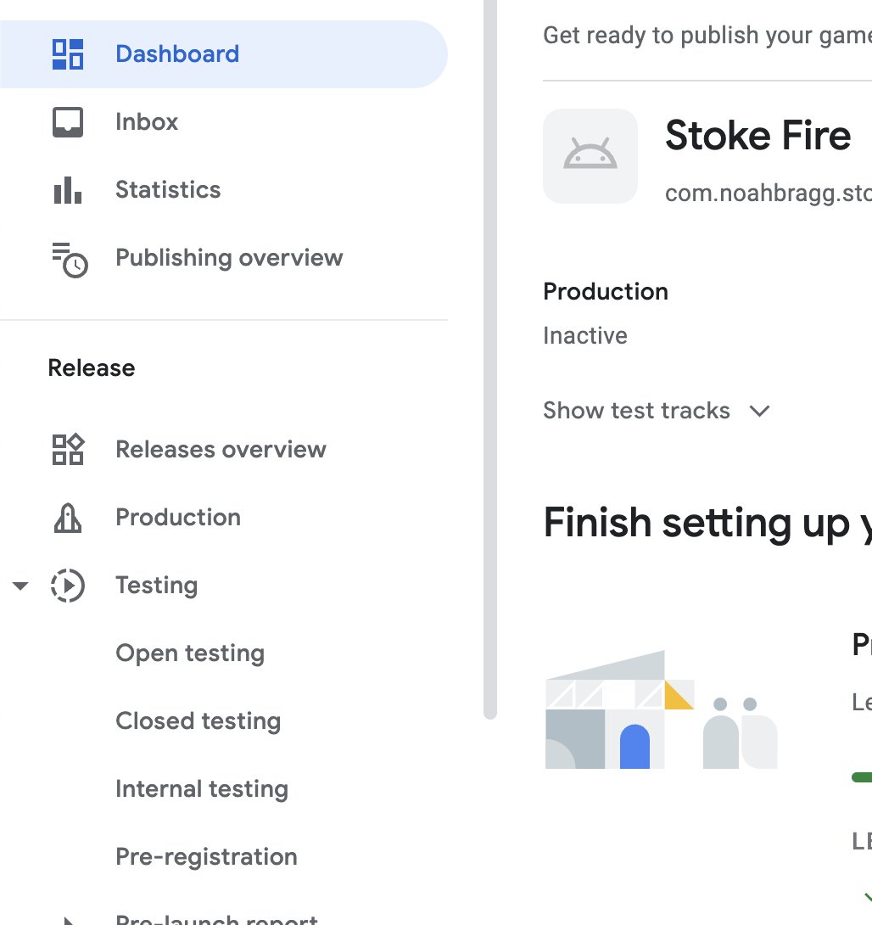Click the building illustration graphic
The width and height of the screenshot is (872, 925).
[661, 709]
